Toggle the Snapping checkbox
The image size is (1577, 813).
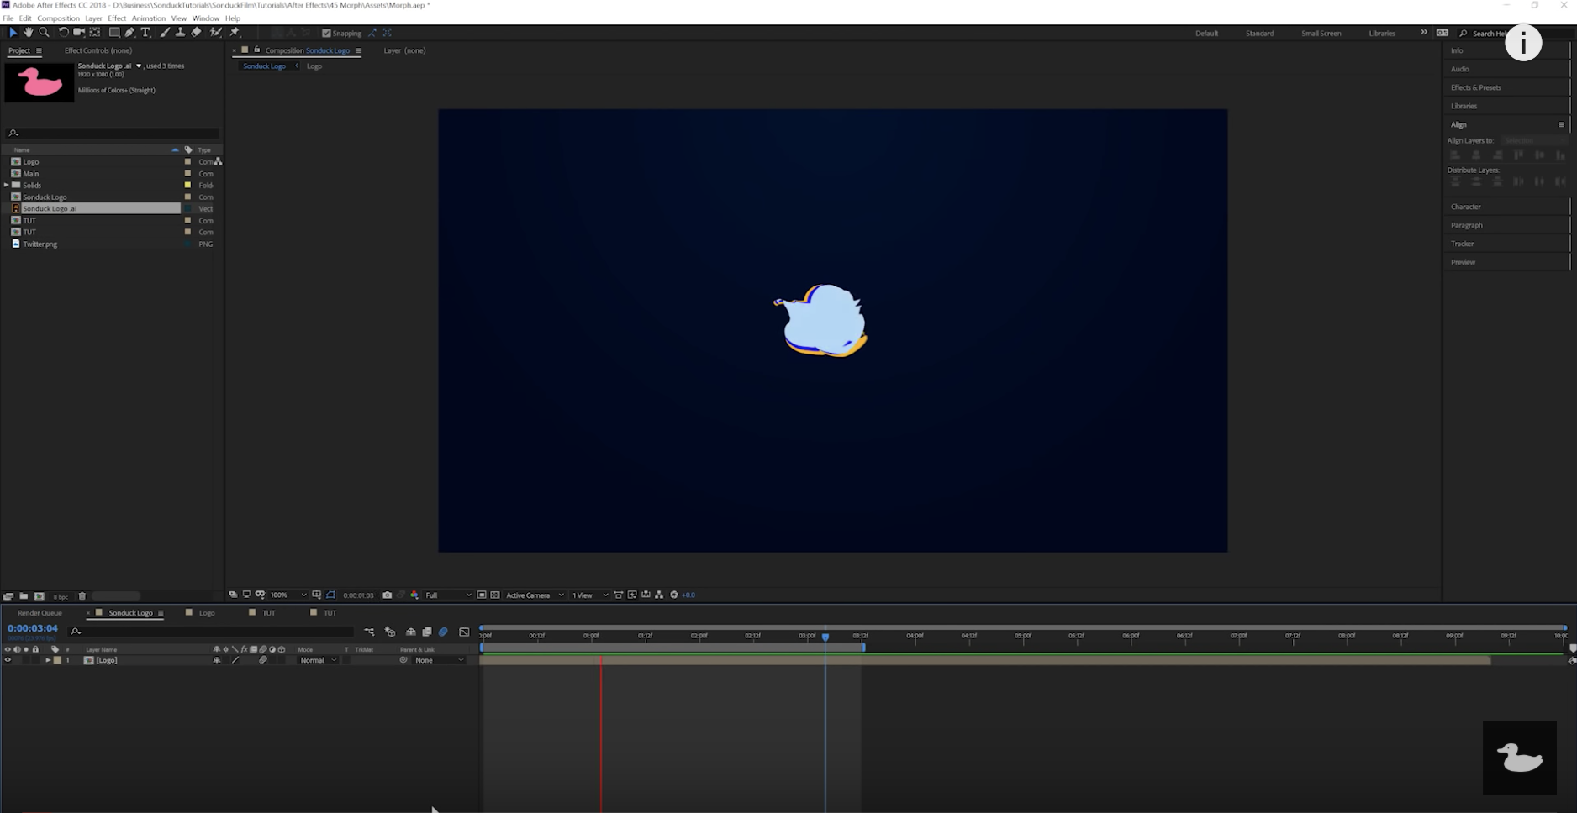[327, 34]
